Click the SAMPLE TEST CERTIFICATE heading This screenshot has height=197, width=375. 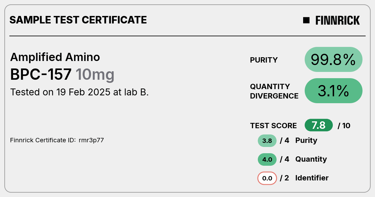pos(78,20)
